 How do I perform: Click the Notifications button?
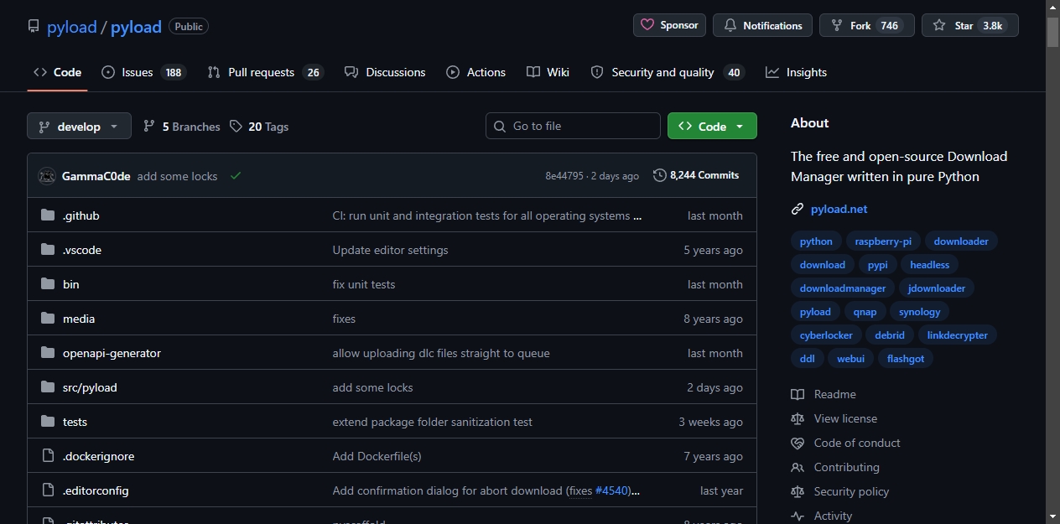click(x=763, y=25)
